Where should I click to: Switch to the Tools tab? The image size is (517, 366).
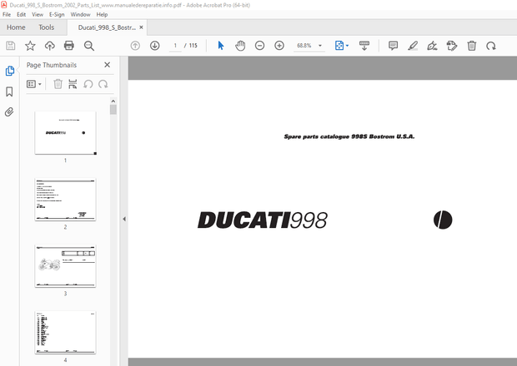(46, 27)
